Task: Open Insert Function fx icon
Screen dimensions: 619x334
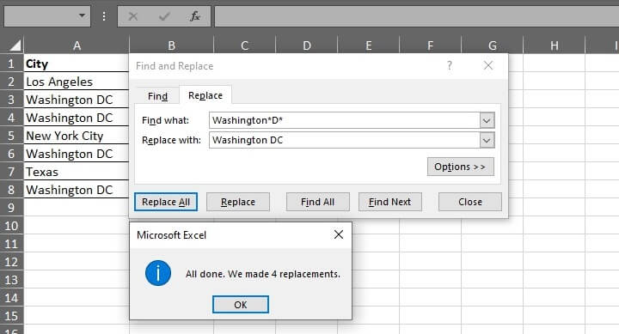Action: tap(195, 16)
